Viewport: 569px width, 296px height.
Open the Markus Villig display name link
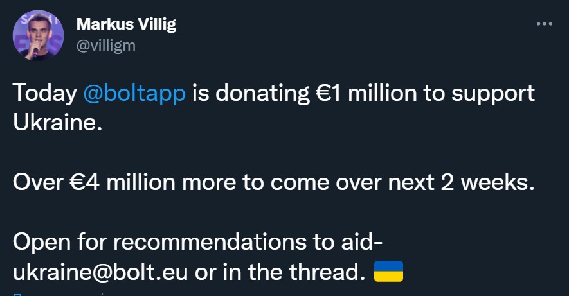point(126,24)
